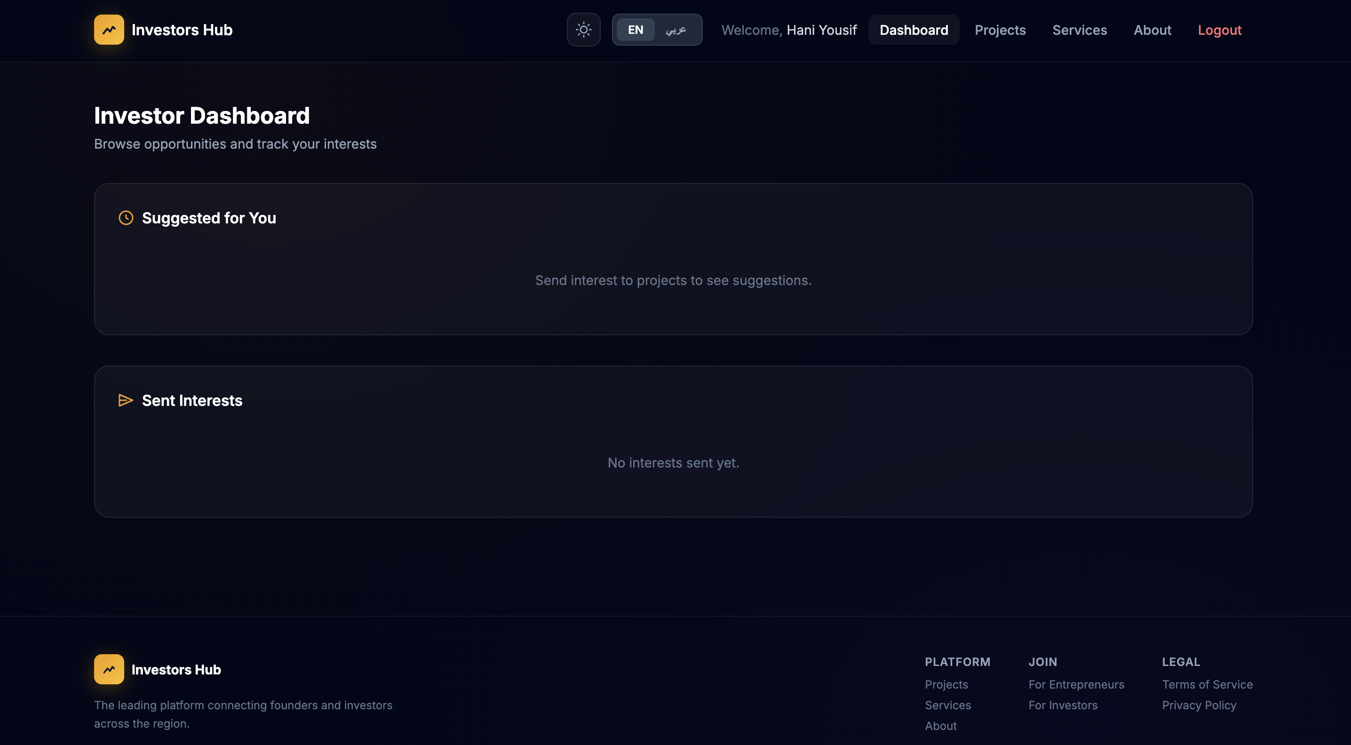Image resolution: width=1351 pixels, height=745 pixels.
Task: Open the For Investors footer link
Action: point(1063,705)
